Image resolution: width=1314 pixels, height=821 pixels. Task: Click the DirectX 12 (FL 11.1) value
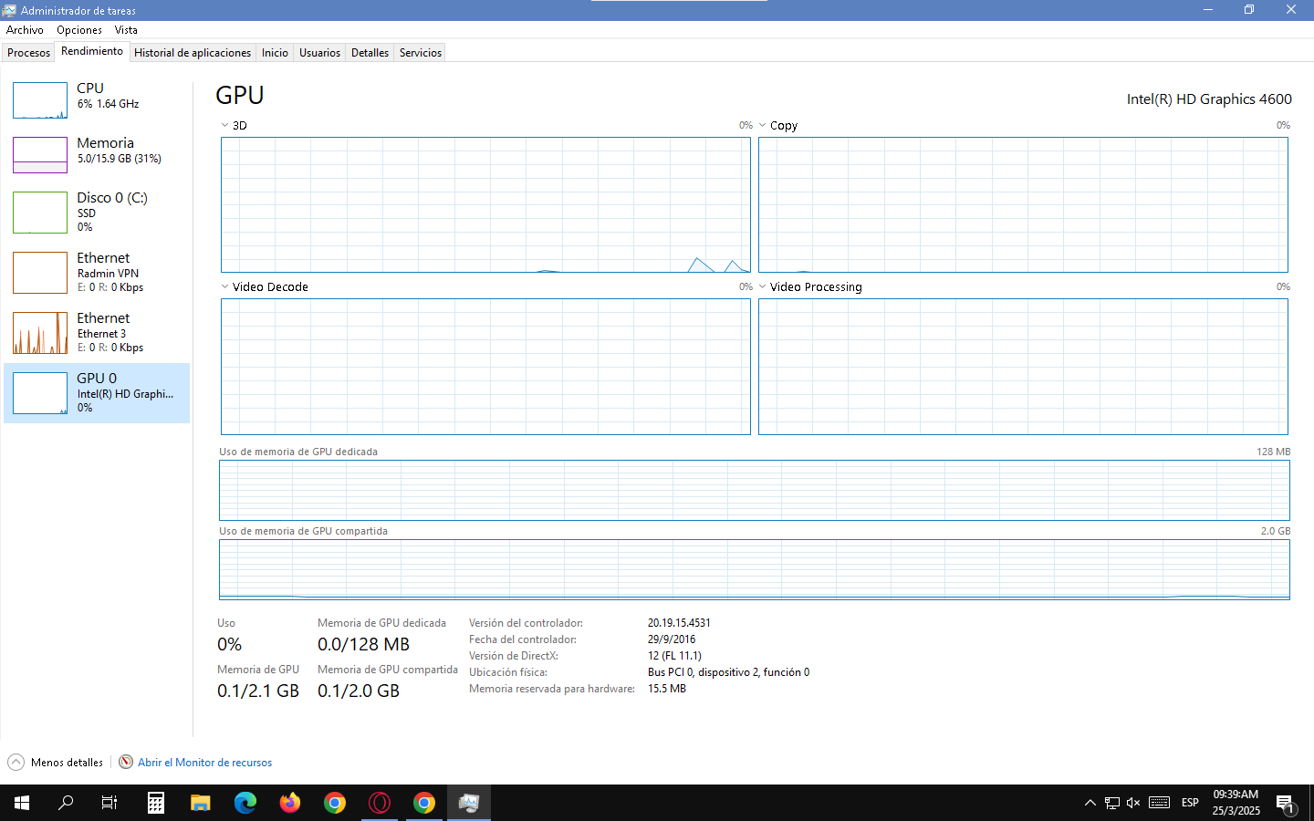[674, 656]
